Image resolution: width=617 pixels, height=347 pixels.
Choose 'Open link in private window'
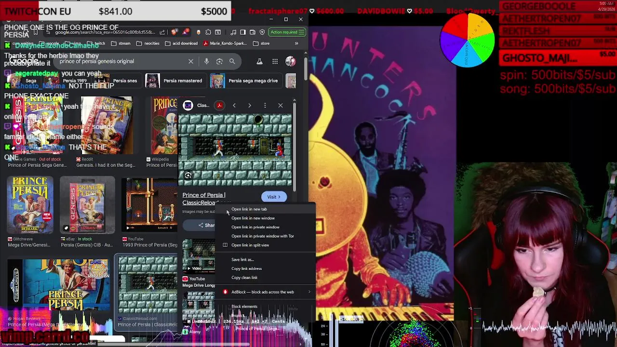pos(266,227)
